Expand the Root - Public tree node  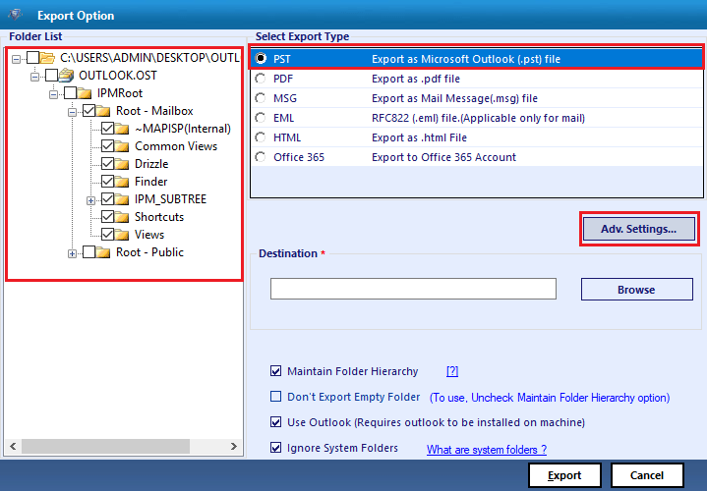(72, 253)
